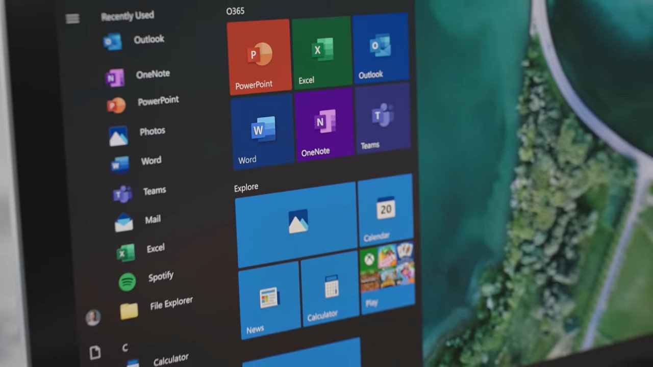Click the OneNote tile in O365 group
Viewport: 653px width, 367px height.
tap(324, 124)
